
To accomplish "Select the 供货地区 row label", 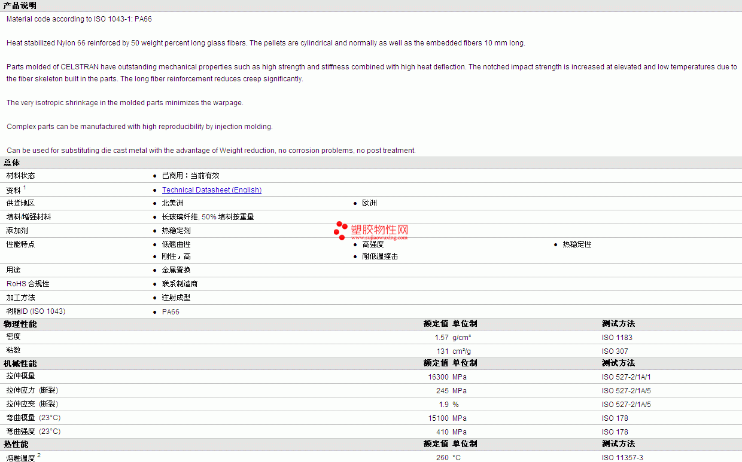I will point(21,203).
